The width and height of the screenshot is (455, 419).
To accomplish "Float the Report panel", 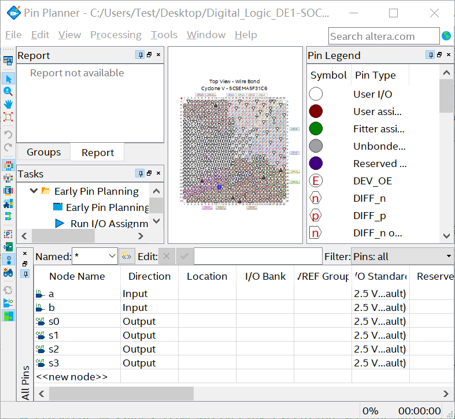I will 149,54.
